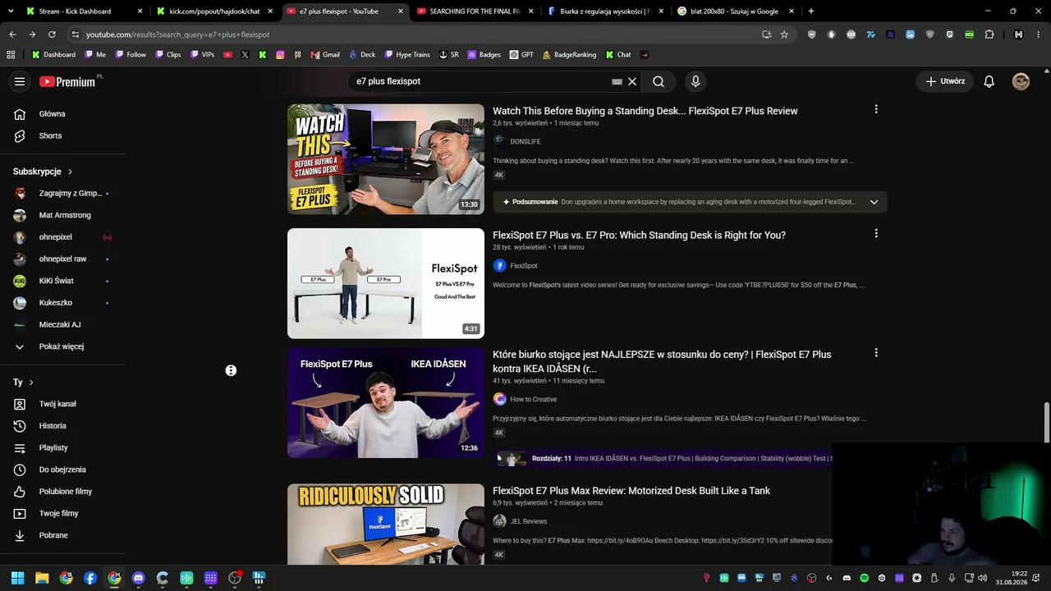Expand the Podsumowanie summary of DONSLIFE video

(874, 202)
